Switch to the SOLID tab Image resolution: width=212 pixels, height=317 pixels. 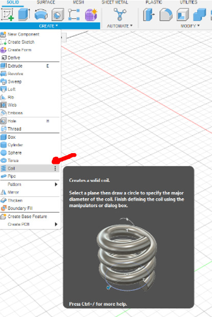[x=13, y=3]
